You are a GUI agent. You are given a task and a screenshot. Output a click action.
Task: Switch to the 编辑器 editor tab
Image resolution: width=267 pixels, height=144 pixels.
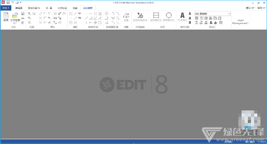[19, 8]
